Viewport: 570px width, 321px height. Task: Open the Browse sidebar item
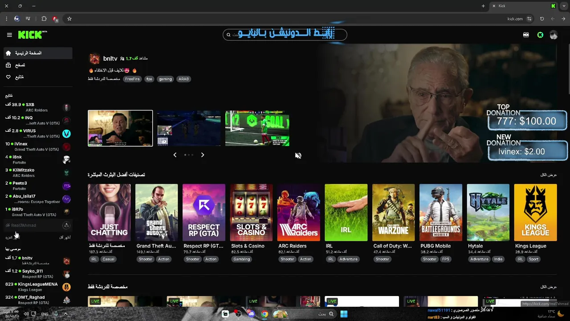pyautogui.click(x=38, y=65)
